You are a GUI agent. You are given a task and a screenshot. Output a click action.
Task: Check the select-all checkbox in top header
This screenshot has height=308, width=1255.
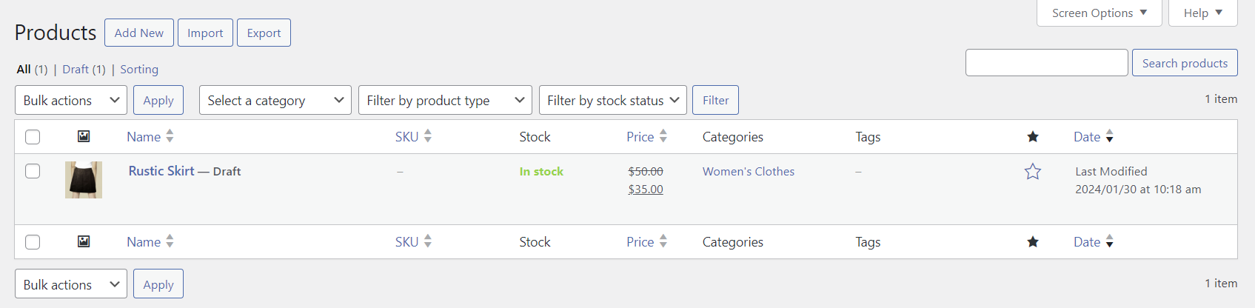33,137
